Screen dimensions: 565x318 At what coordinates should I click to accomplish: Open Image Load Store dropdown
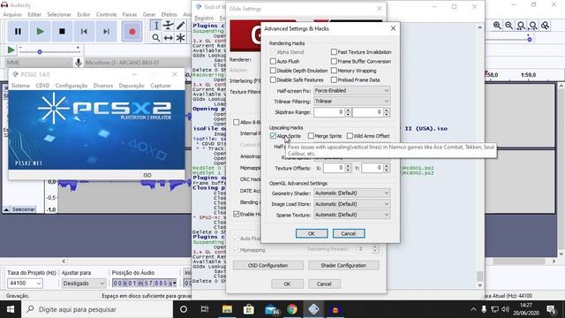click(x=351, y=204)
